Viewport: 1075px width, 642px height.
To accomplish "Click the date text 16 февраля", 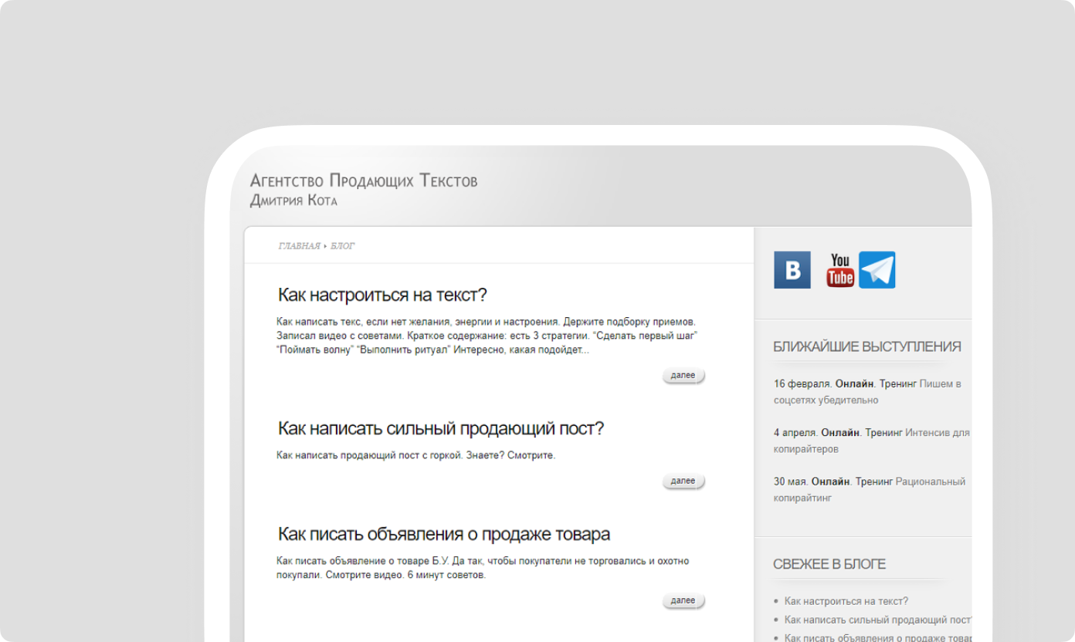I will [x=802, y=384].
